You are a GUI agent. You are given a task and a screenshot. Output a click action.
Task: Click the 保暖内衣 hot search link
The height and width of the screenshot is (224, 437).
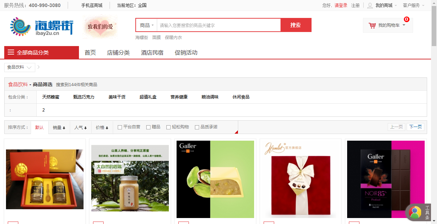pyautogui.click(x=173, y=37)
